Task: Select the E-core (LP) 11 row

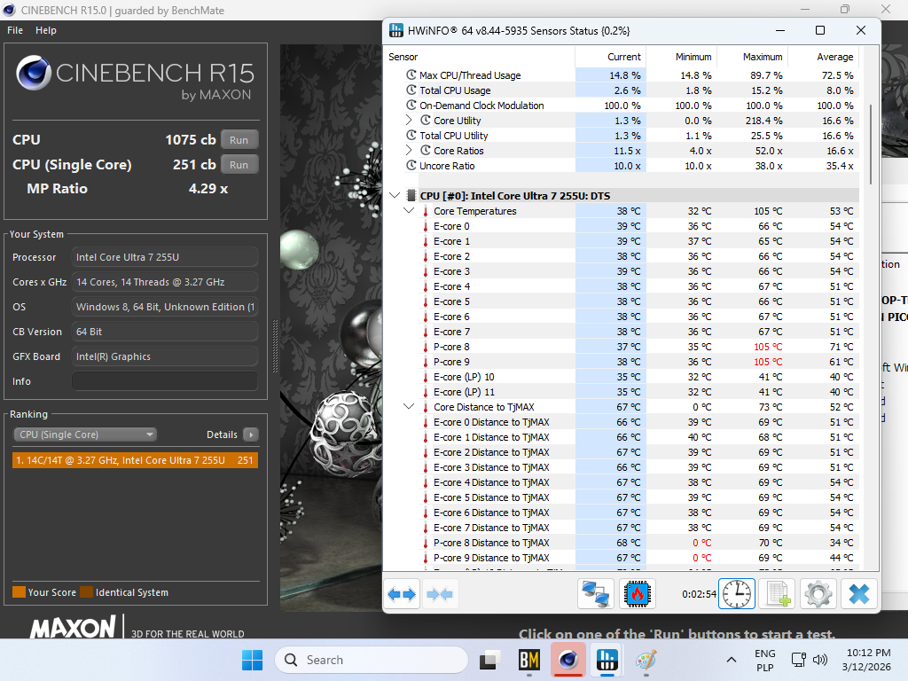Action: coord(622,391)
